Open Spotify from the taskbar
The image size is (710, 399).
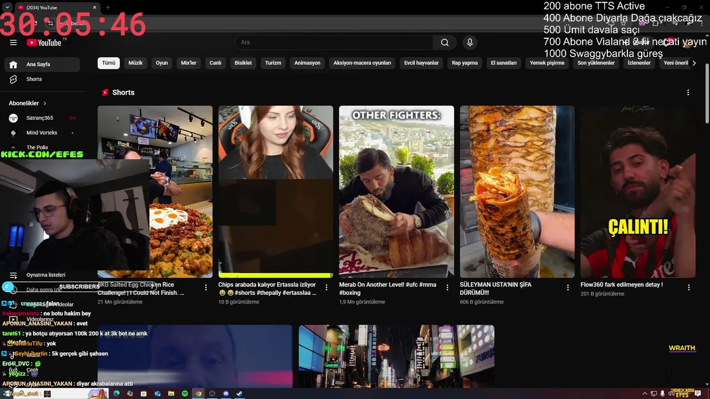pos(185,394)
